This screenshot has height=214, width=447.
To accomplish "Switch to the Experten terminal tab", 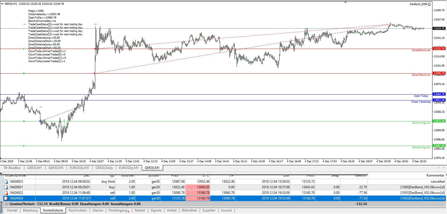I will [209, 210].
